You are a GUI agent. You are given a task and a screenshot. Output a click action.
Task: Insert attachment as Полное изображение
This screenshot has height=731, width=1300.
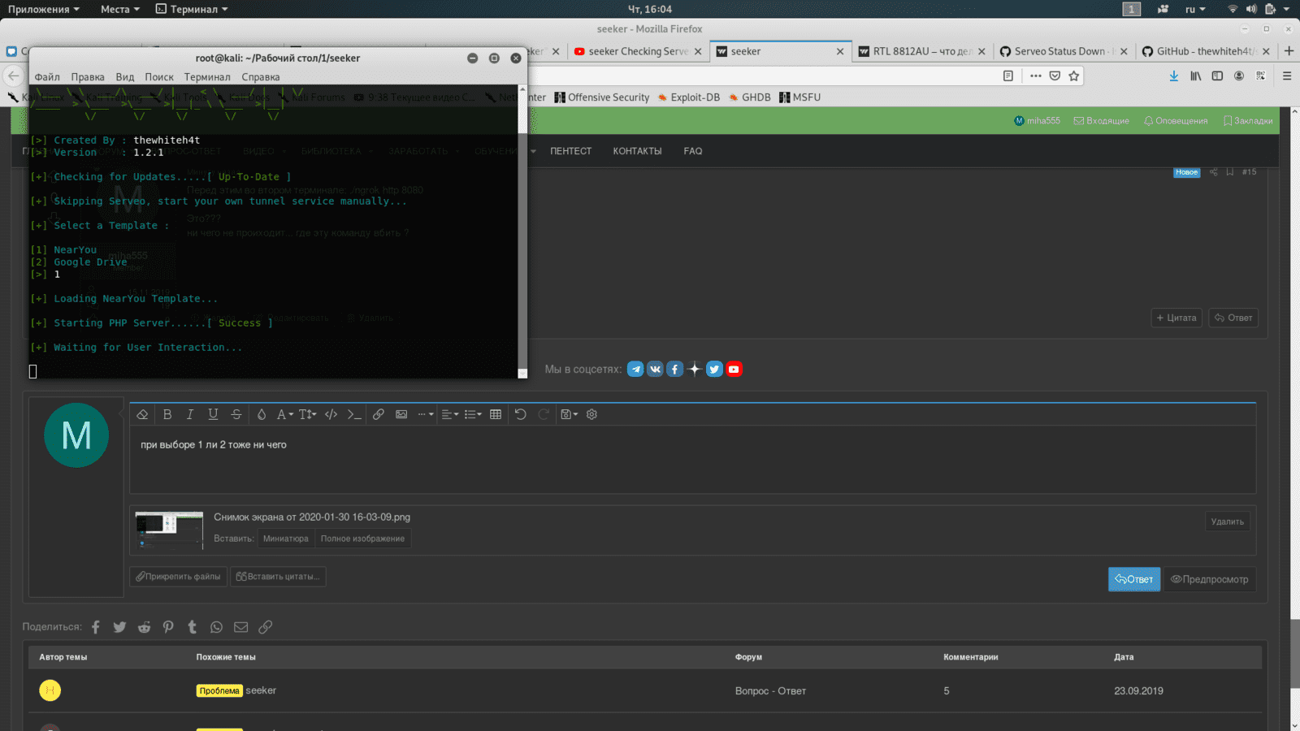coord(362,539)
